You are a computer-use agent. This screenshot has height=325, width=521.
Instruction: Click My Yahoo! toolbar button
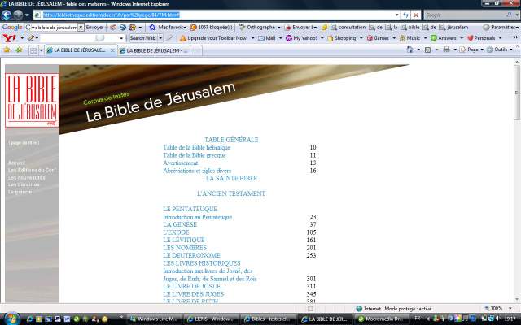click(301, 38)
